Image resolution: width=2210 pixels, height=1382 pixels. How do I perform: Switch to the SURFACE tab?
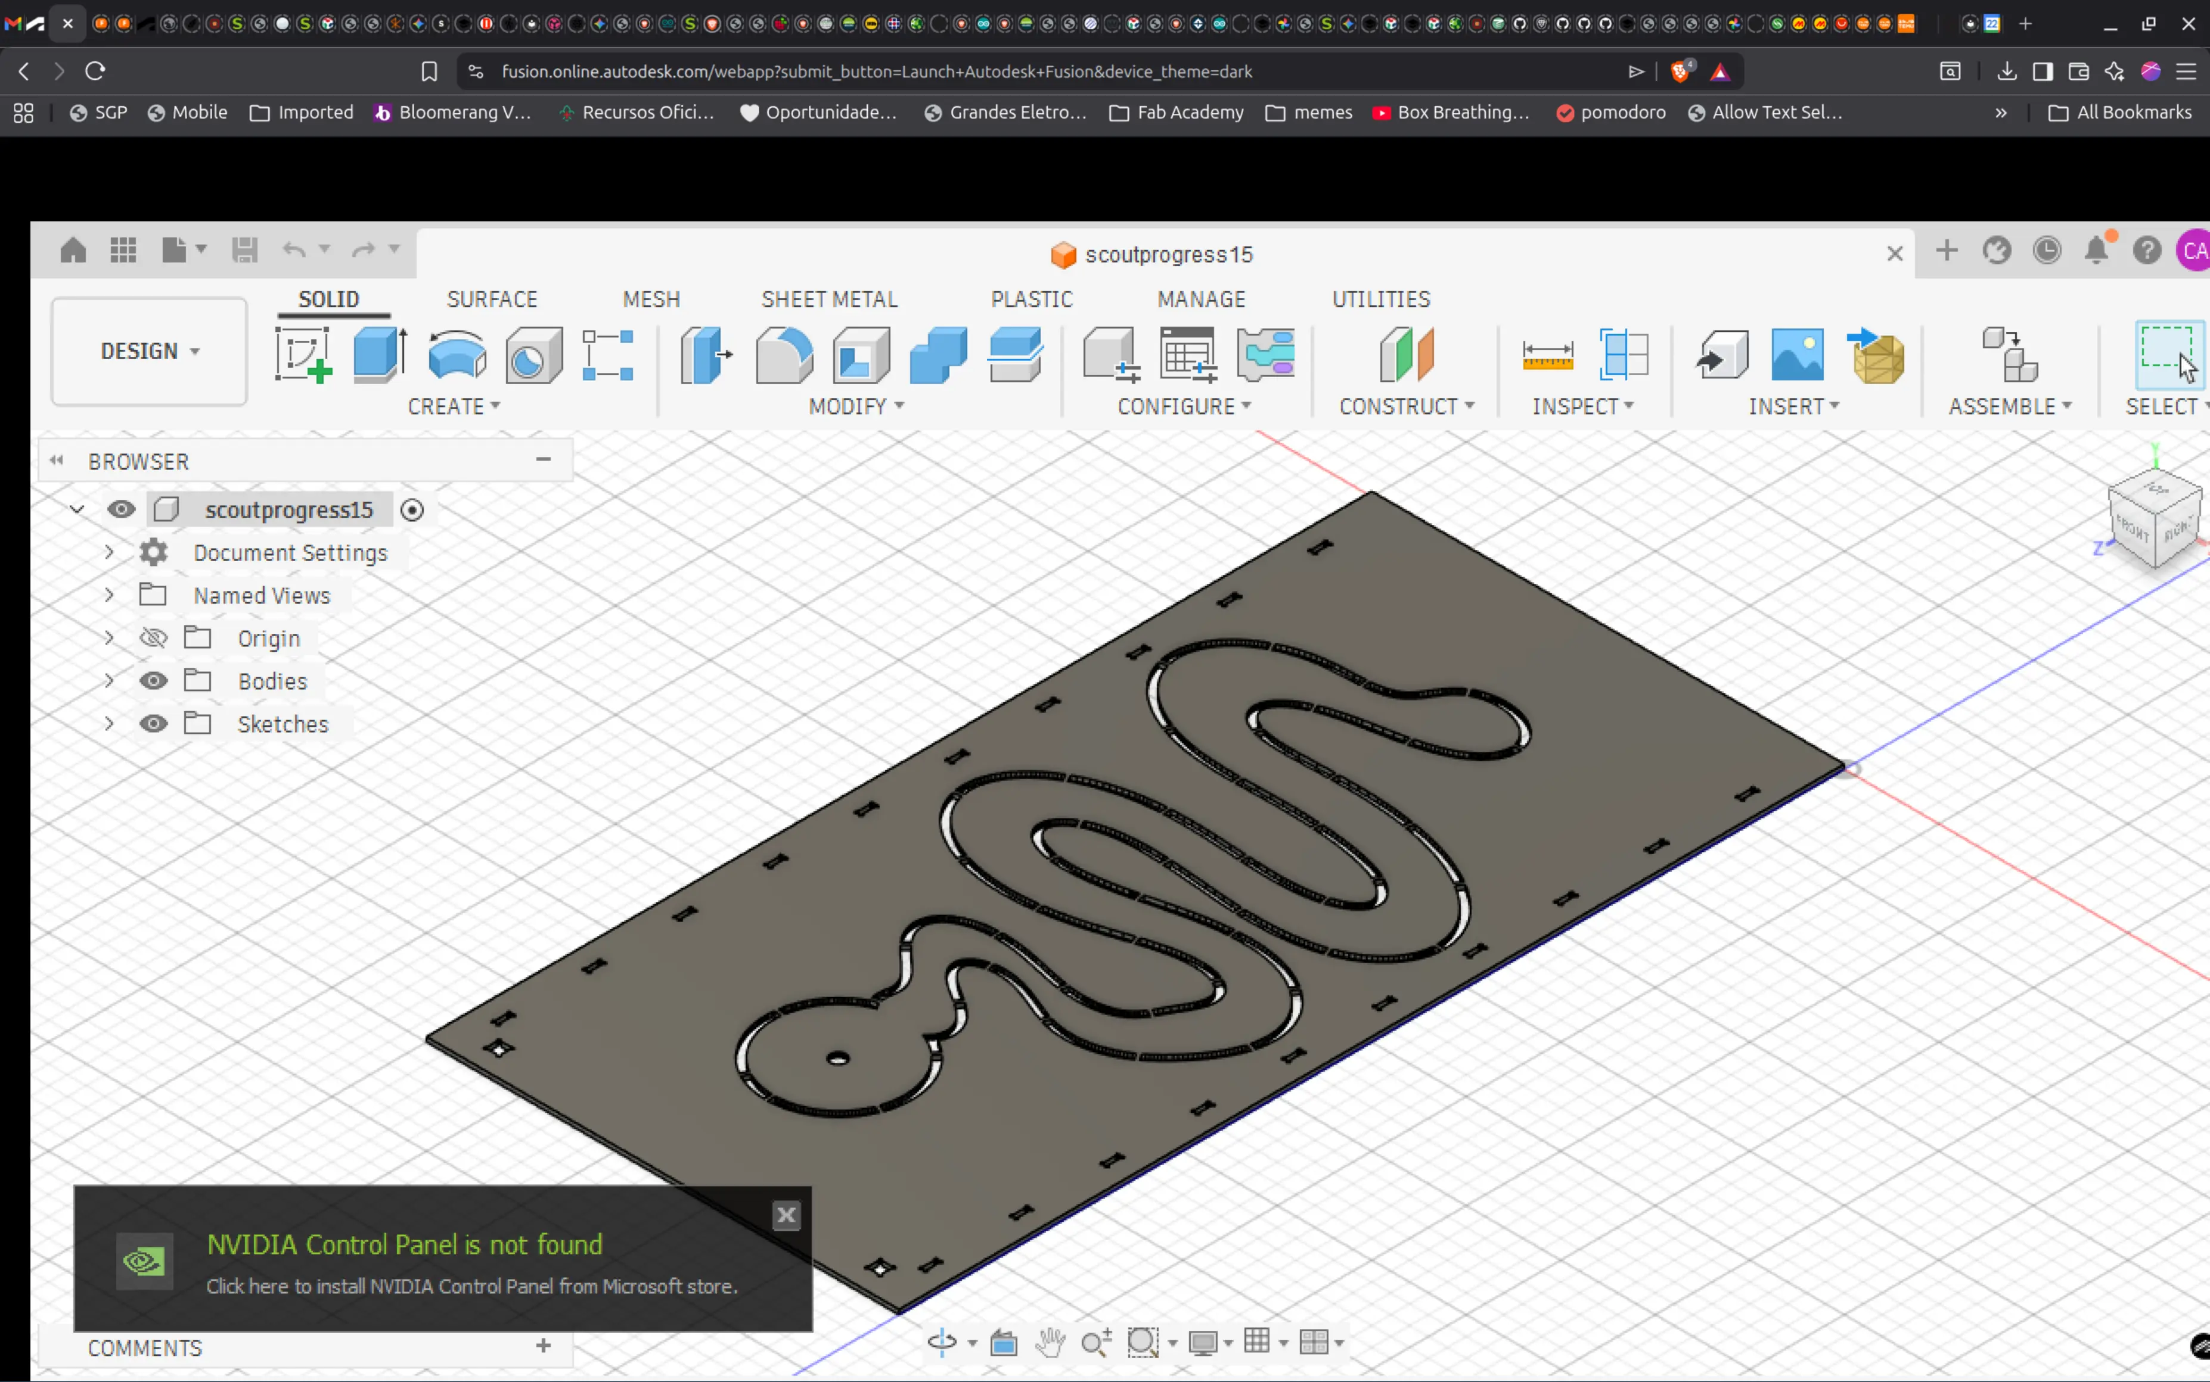pyautogui.click(x=492, y=299)
